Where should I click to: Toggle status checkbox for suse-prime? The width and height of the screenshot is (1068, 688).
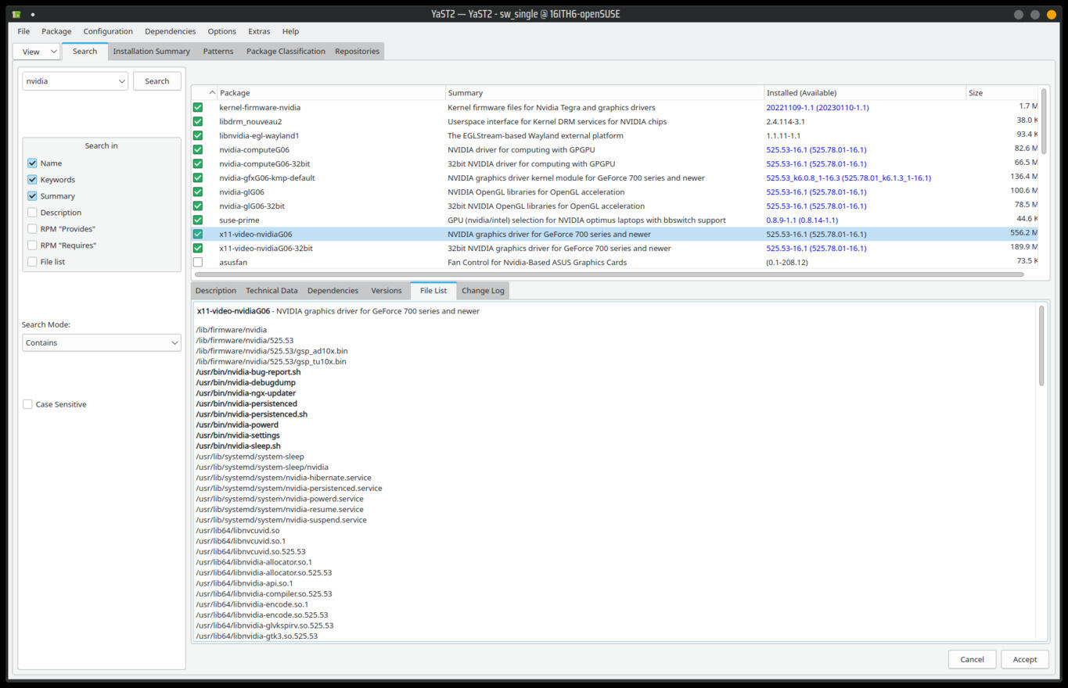coord(198,220)
